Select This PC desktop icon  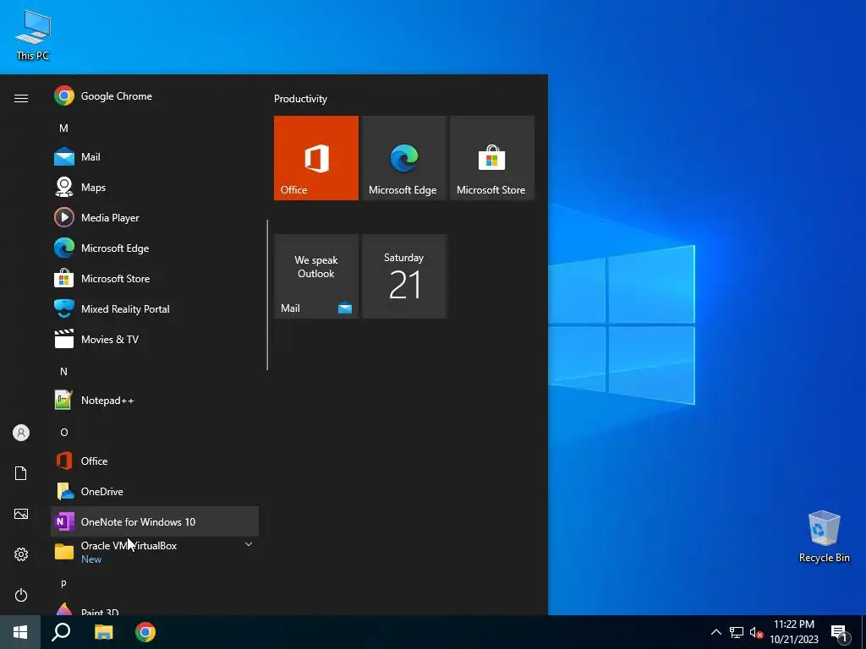pos(33,35)
